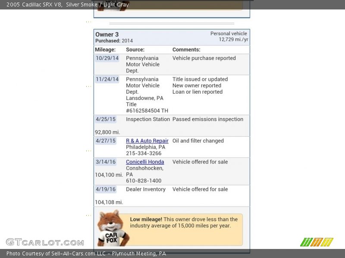Viewport: 345px width, 258px height.
Task: Click the Source column header
Action: point(135,49)
